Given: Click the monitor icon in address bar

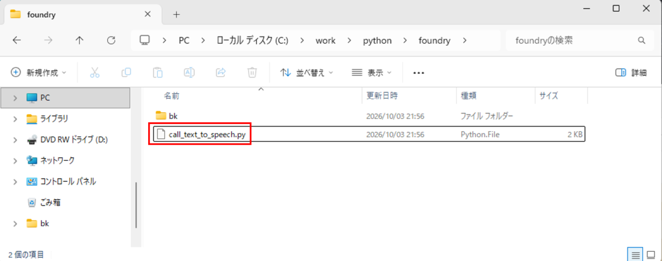Looking at the screenshot, I should tap(145, 41).
